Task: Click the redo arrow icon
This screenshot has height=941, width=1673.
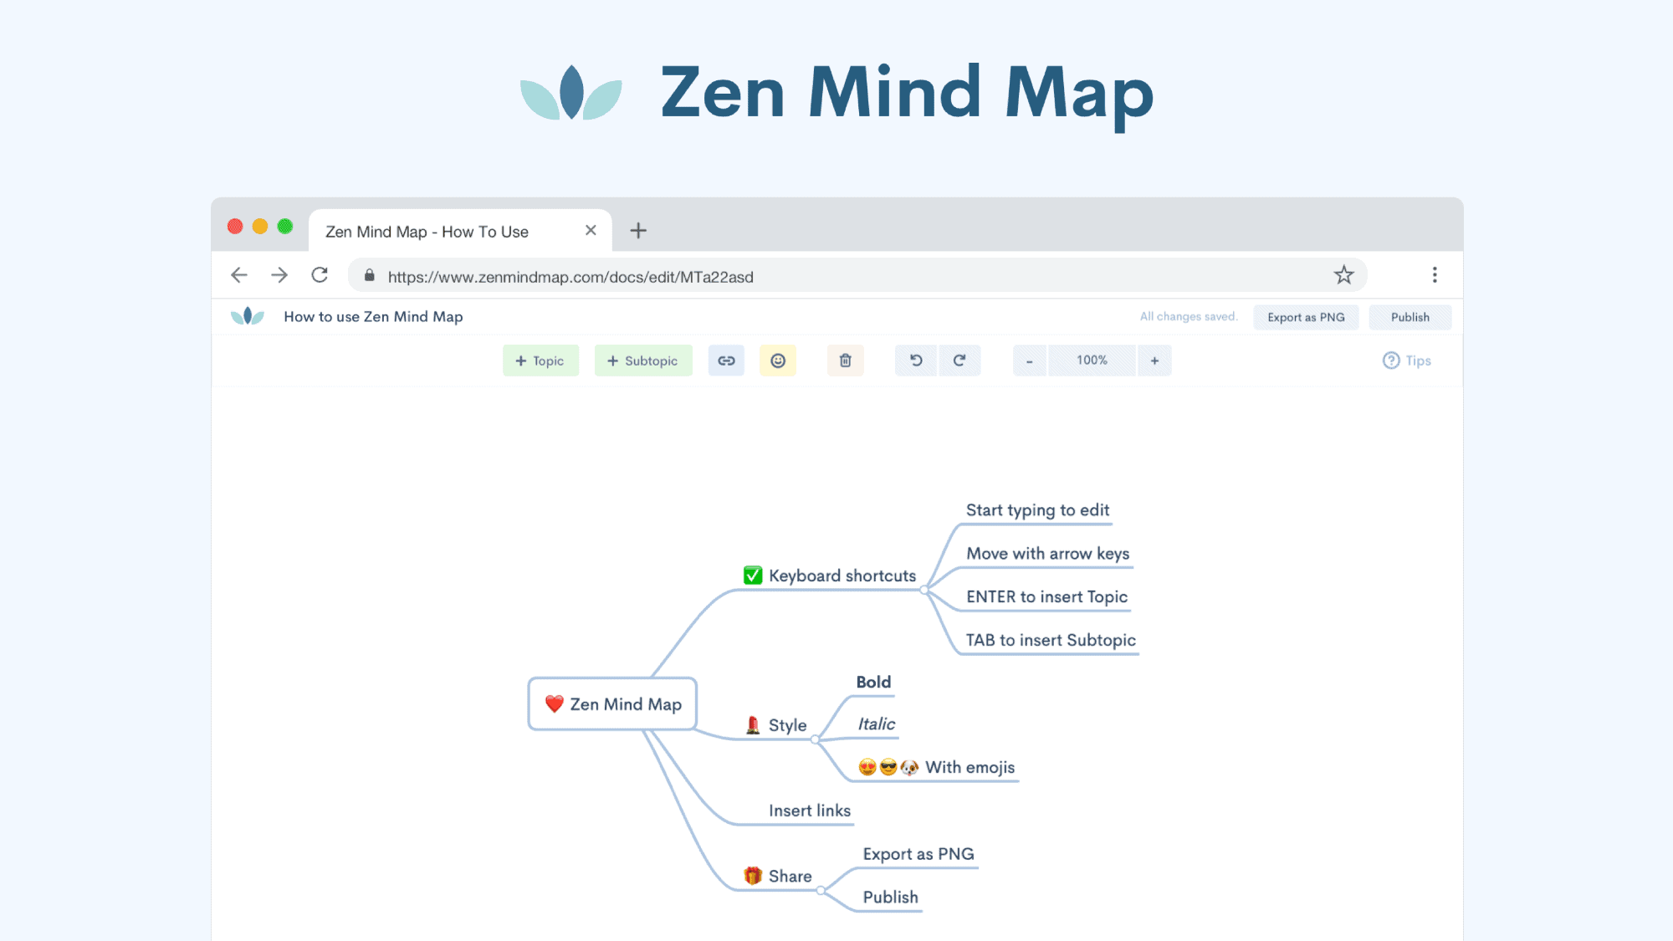Action: [x=959, y=361]
